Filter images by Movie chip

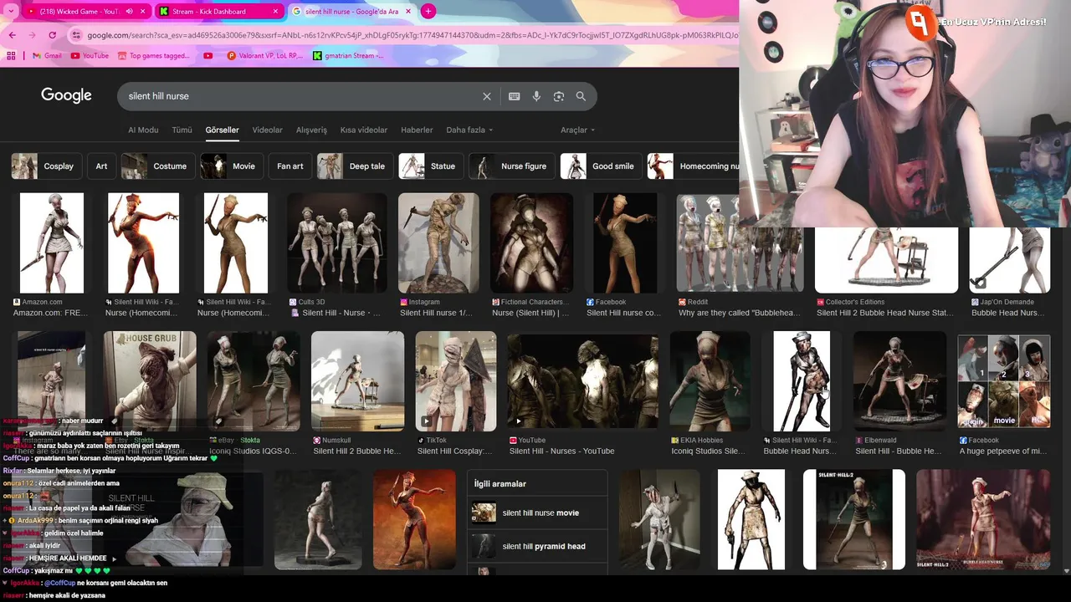pos(232,166)
